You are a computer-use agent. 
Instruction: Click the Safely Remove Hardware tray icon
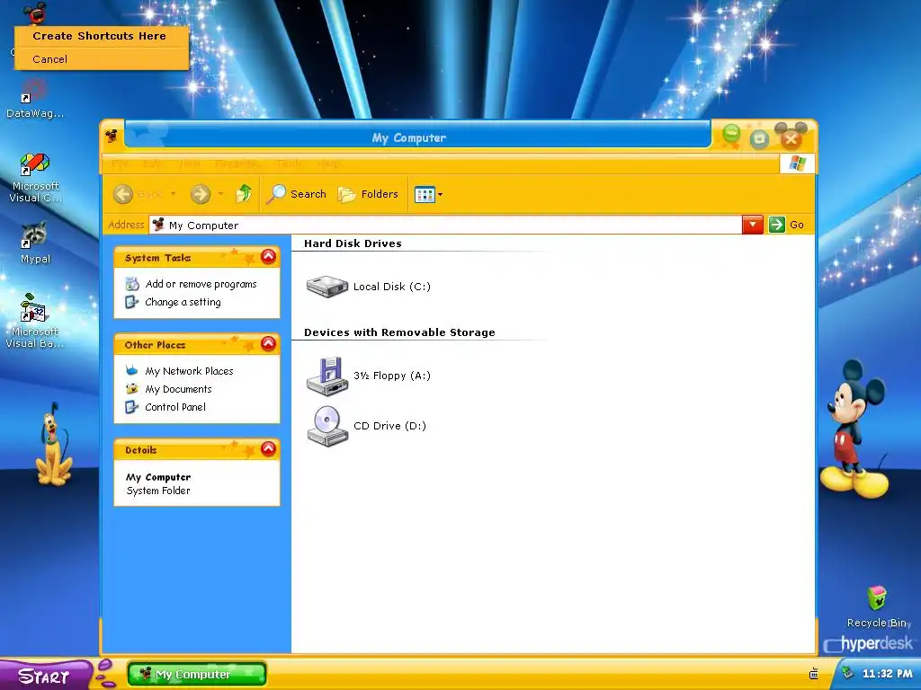tap(847, 672)
